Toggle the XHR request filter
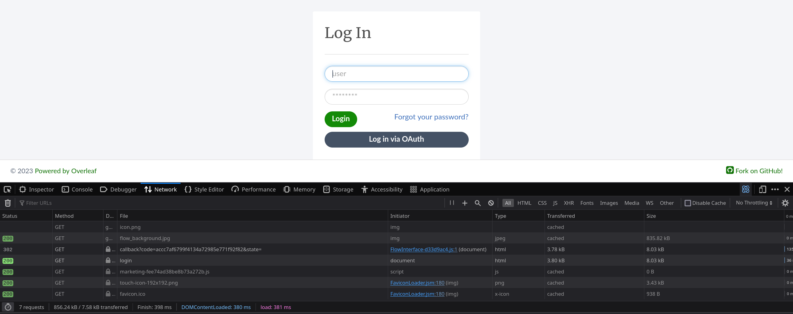 (569, 203)
